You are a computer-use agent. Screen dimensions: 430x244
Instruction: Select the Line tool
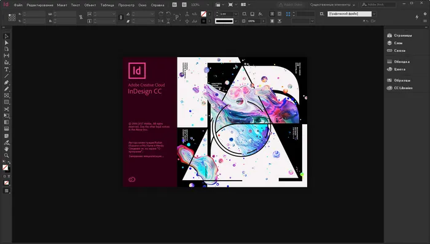6,76
